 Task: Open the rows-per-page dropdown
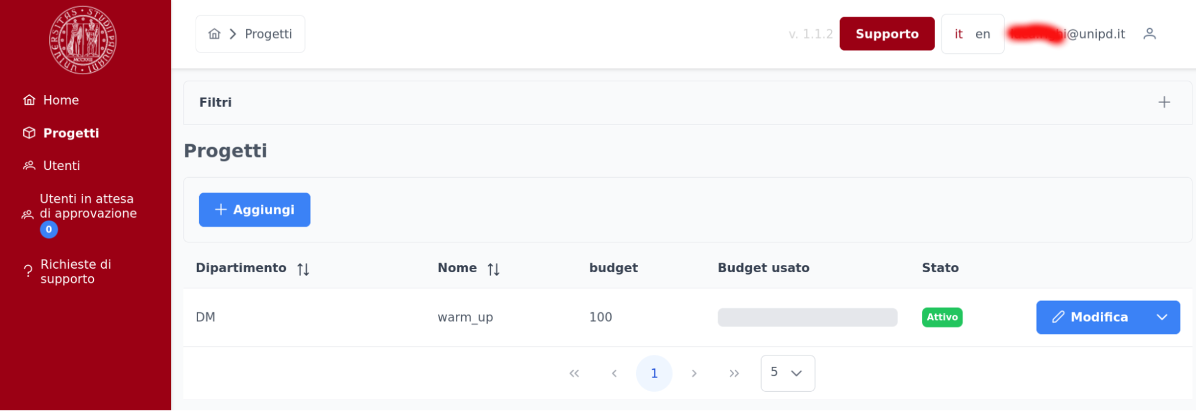click(x=787, y=373)
